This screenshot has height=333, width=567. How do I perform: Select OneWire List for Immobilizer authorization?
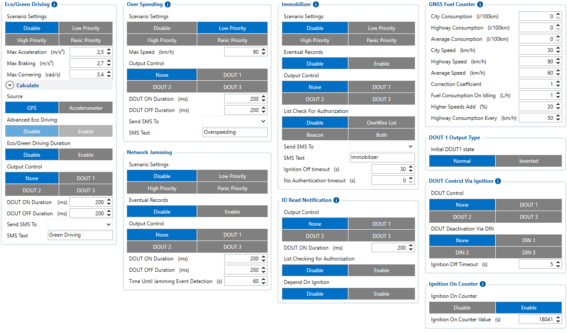coord(381,123)
